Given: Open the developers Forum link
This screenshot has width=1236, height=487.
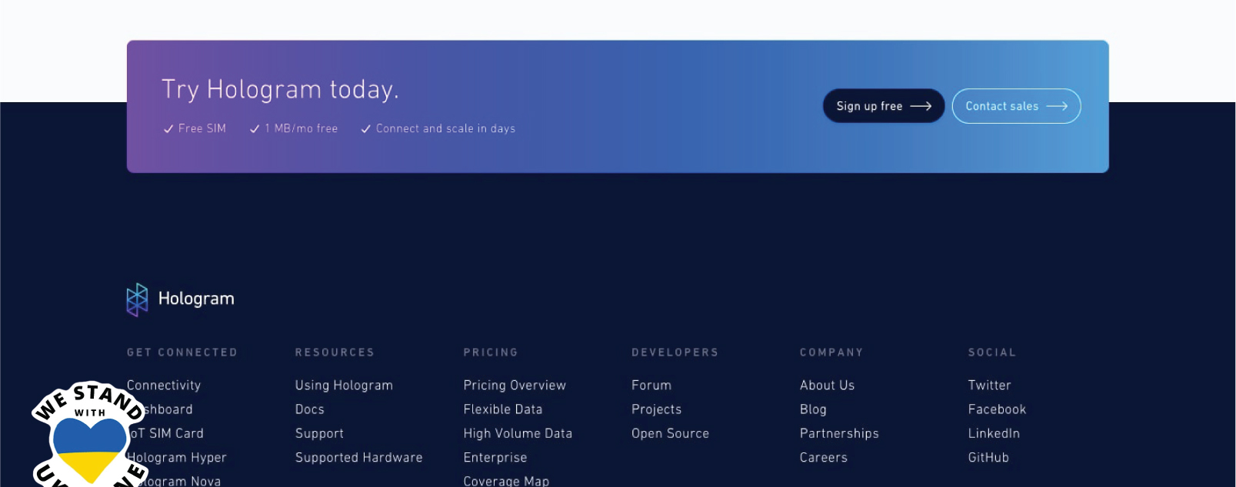Looking at the screenshot, I should pyautogui.click(x=651, y=386).
